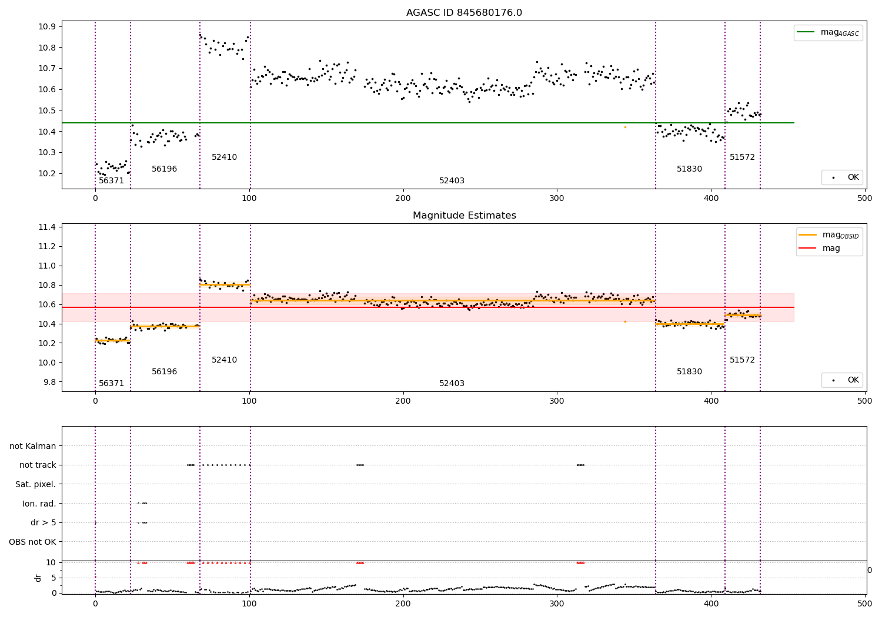The image size is (882, 617).
Task: Click the 500 x-axis tick of top plot
Action: coord(864,199)
